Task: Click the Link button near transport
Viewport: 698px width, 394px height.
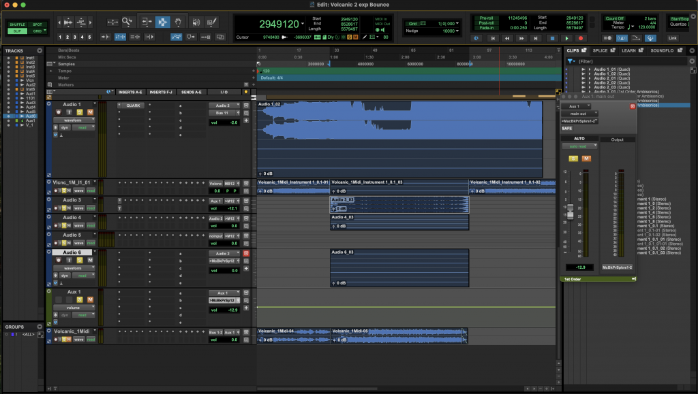Action: point(672,38)
